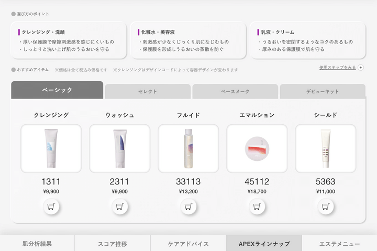
Task: Select the クレンジング product tube image
Action: 51,148
